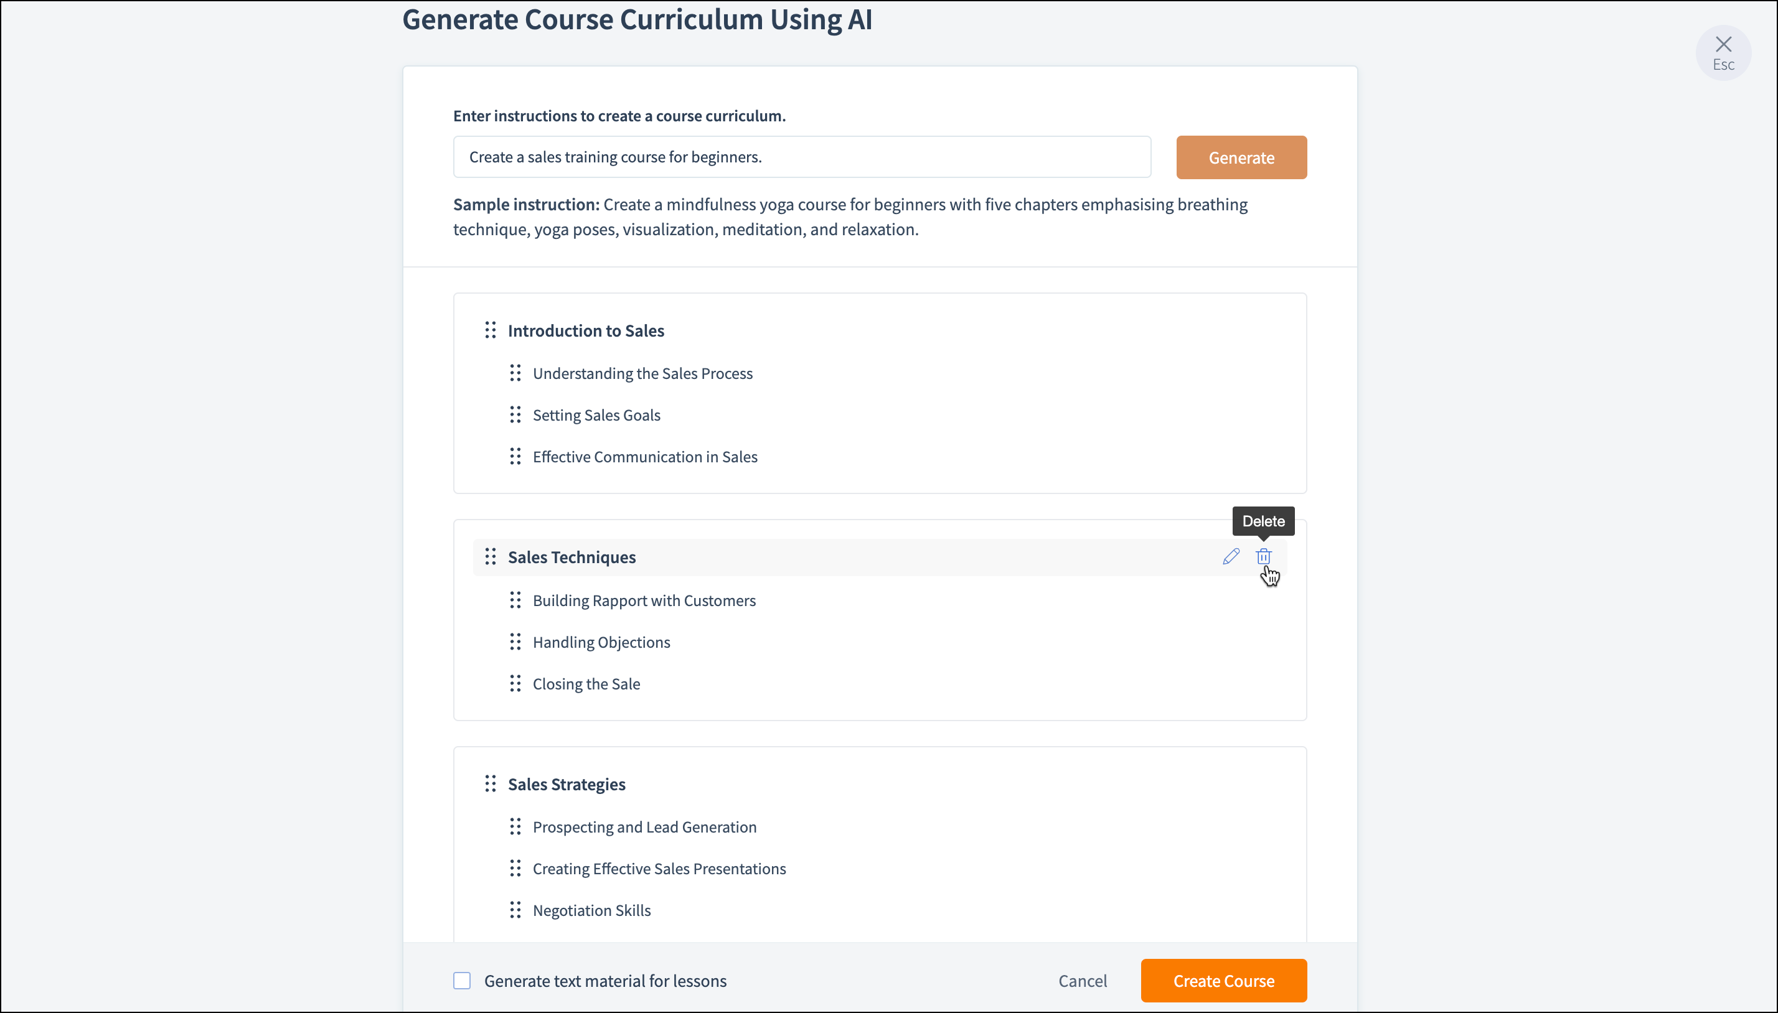This screenshot has width=1778, height=1013.
Task: Click drag handle next to Handling Objections
Action: pos(515,642)
